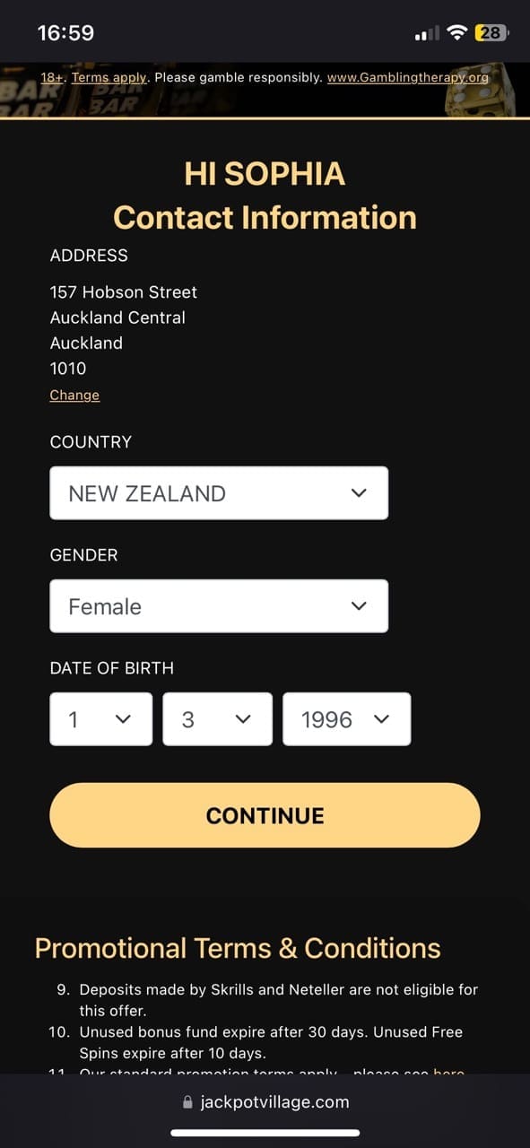The height and width of the screenshot is (1148, 530).
Task: Tap the Wi-Fi status icon
Action: pos(458,33)
